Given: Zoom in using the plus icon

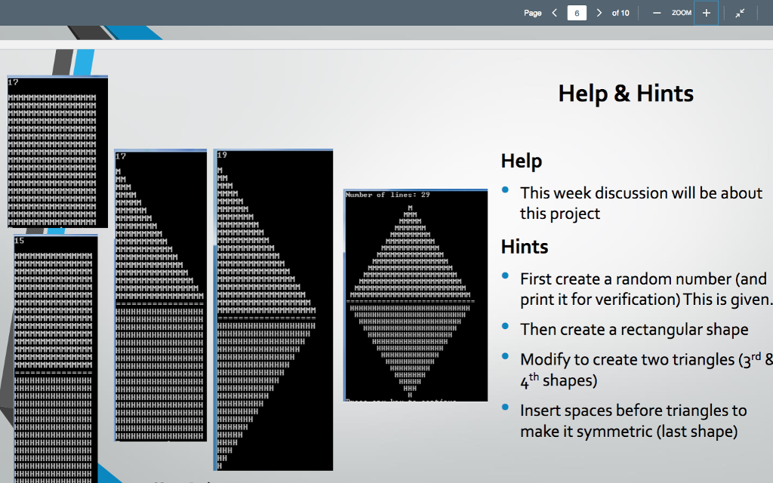Looking at the screenshot, I should tap(706, 13).
